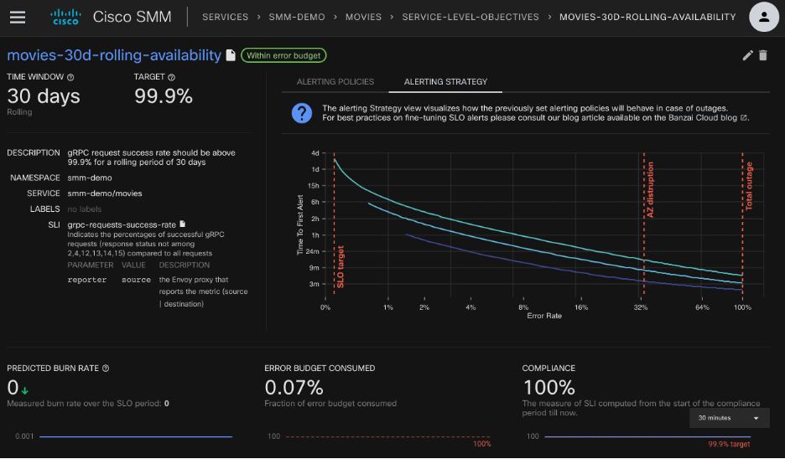
Task: Navigate to SMM-DEMO breadcrumb
Action: [x=296, y=17]
